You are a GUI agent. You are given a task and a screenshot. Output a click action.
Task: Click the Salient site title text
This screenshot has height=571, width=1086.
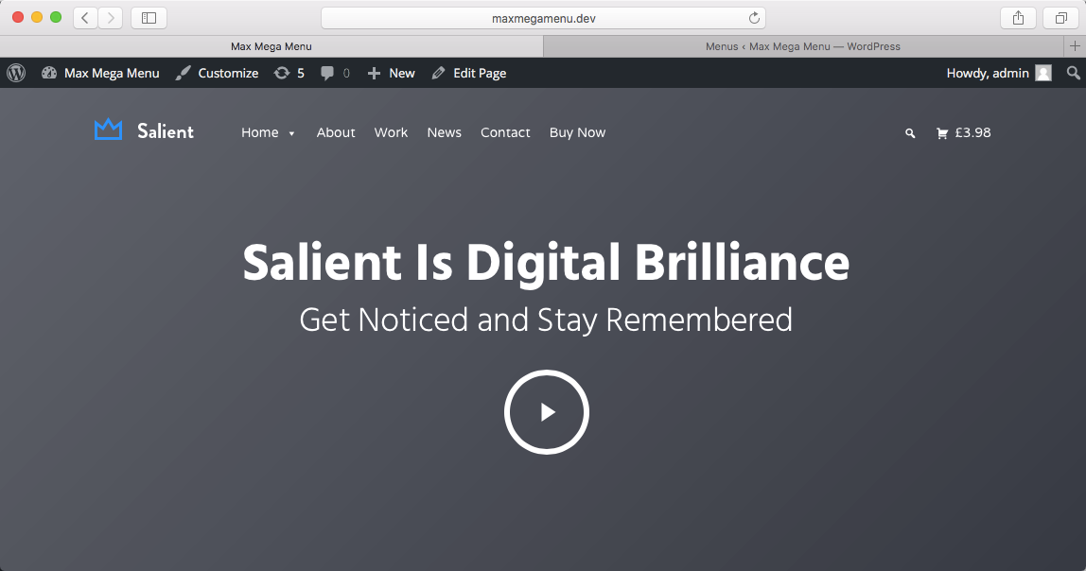(166, 130)
